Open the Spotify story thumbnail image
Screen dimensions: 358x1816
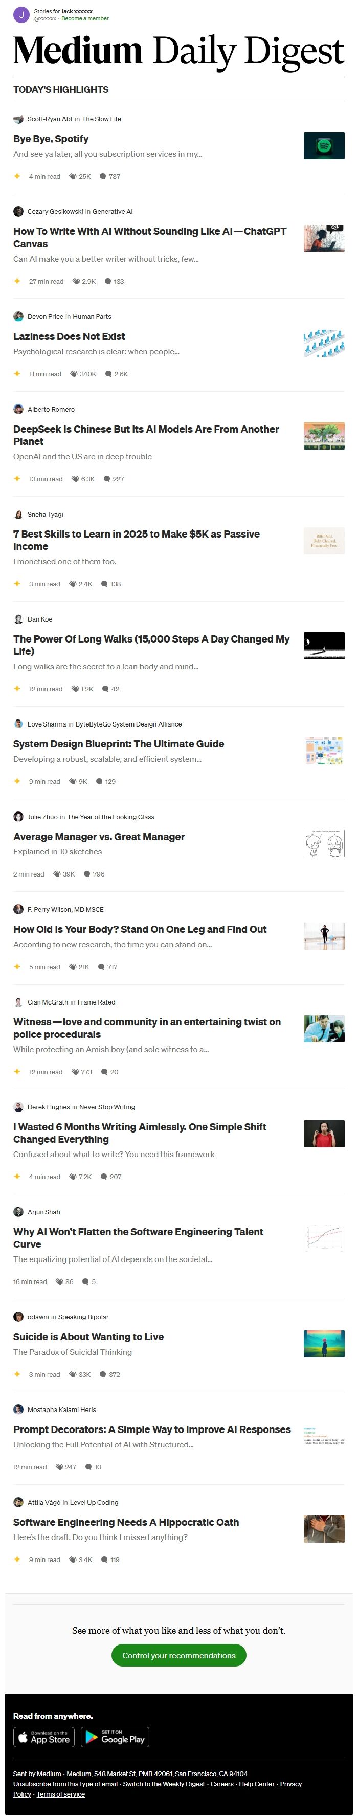323,145
